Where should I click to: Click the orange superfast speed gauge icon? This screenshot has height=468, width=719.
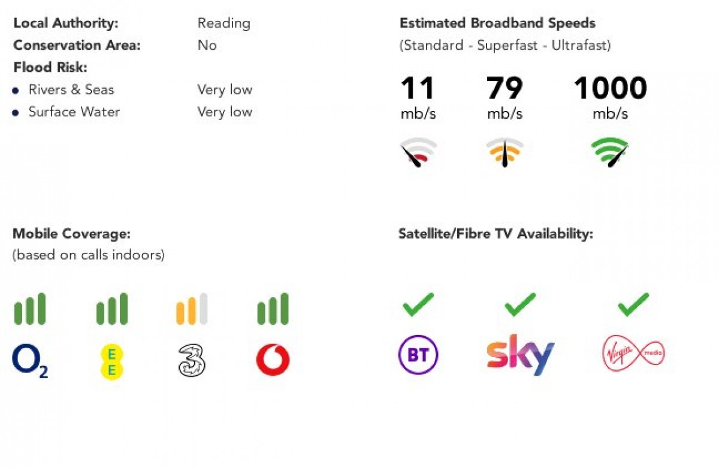point(504,152)
